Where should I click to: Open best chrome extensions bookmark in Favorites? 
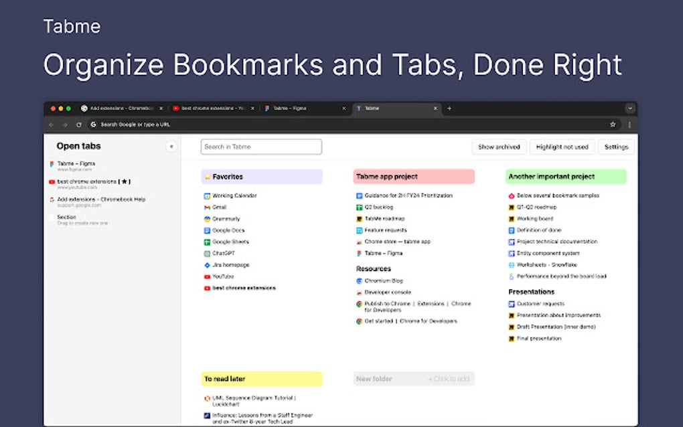click(240, 288)
